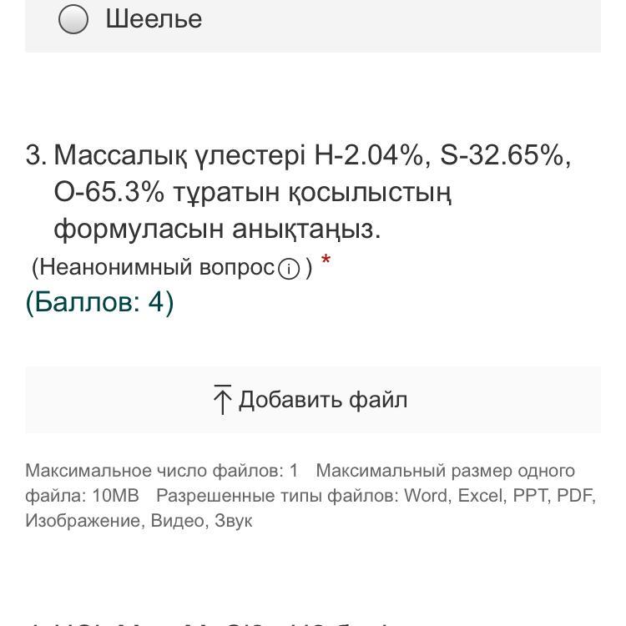Click the H-2.04% value in question text

[369, 155]
